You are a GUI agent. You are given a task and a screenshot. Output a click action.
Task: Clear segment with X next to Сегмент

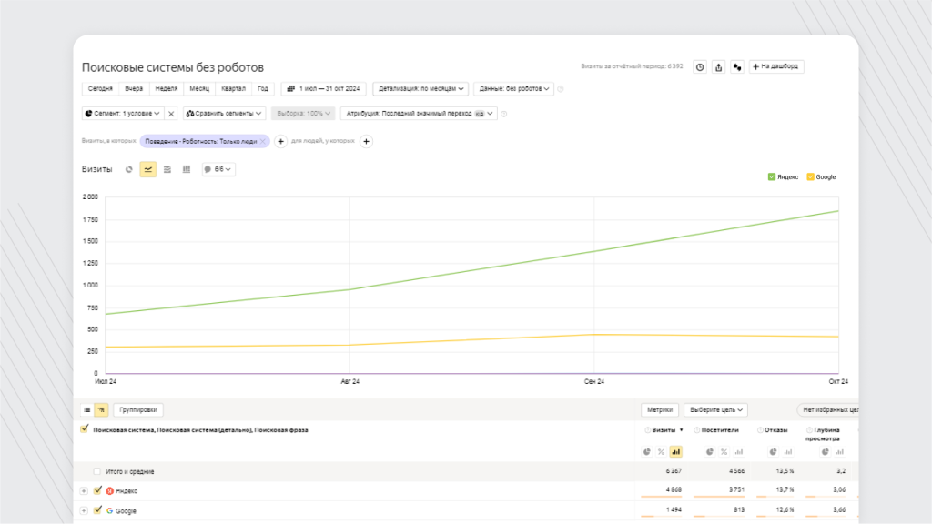[x=171, y=114]
